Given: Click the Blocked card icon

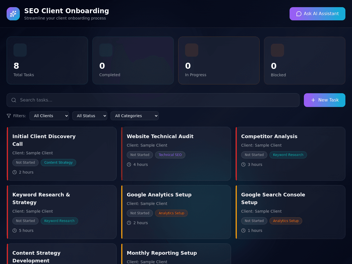Looking at the screenshot, I should (x=277, y=50).
